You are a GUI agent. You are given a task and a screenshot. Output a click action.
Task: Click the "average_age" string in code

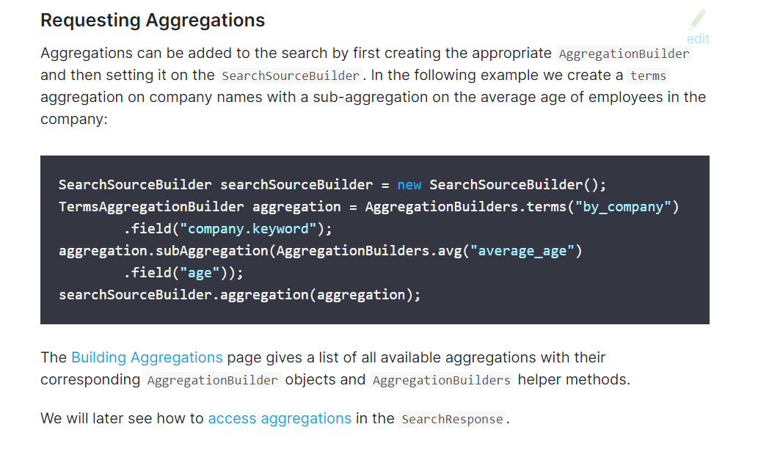522,251
